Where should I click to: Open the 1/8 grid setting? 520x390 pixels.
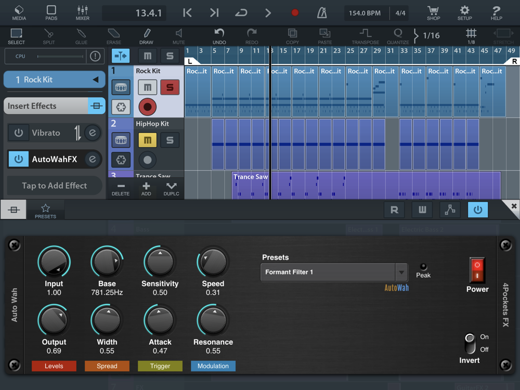pyautogui.click(x=471, y=36)
